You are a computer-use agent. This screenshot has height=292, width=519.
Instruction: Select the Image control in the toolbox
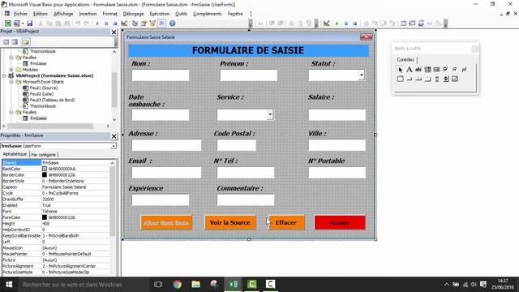click(455, 79)
